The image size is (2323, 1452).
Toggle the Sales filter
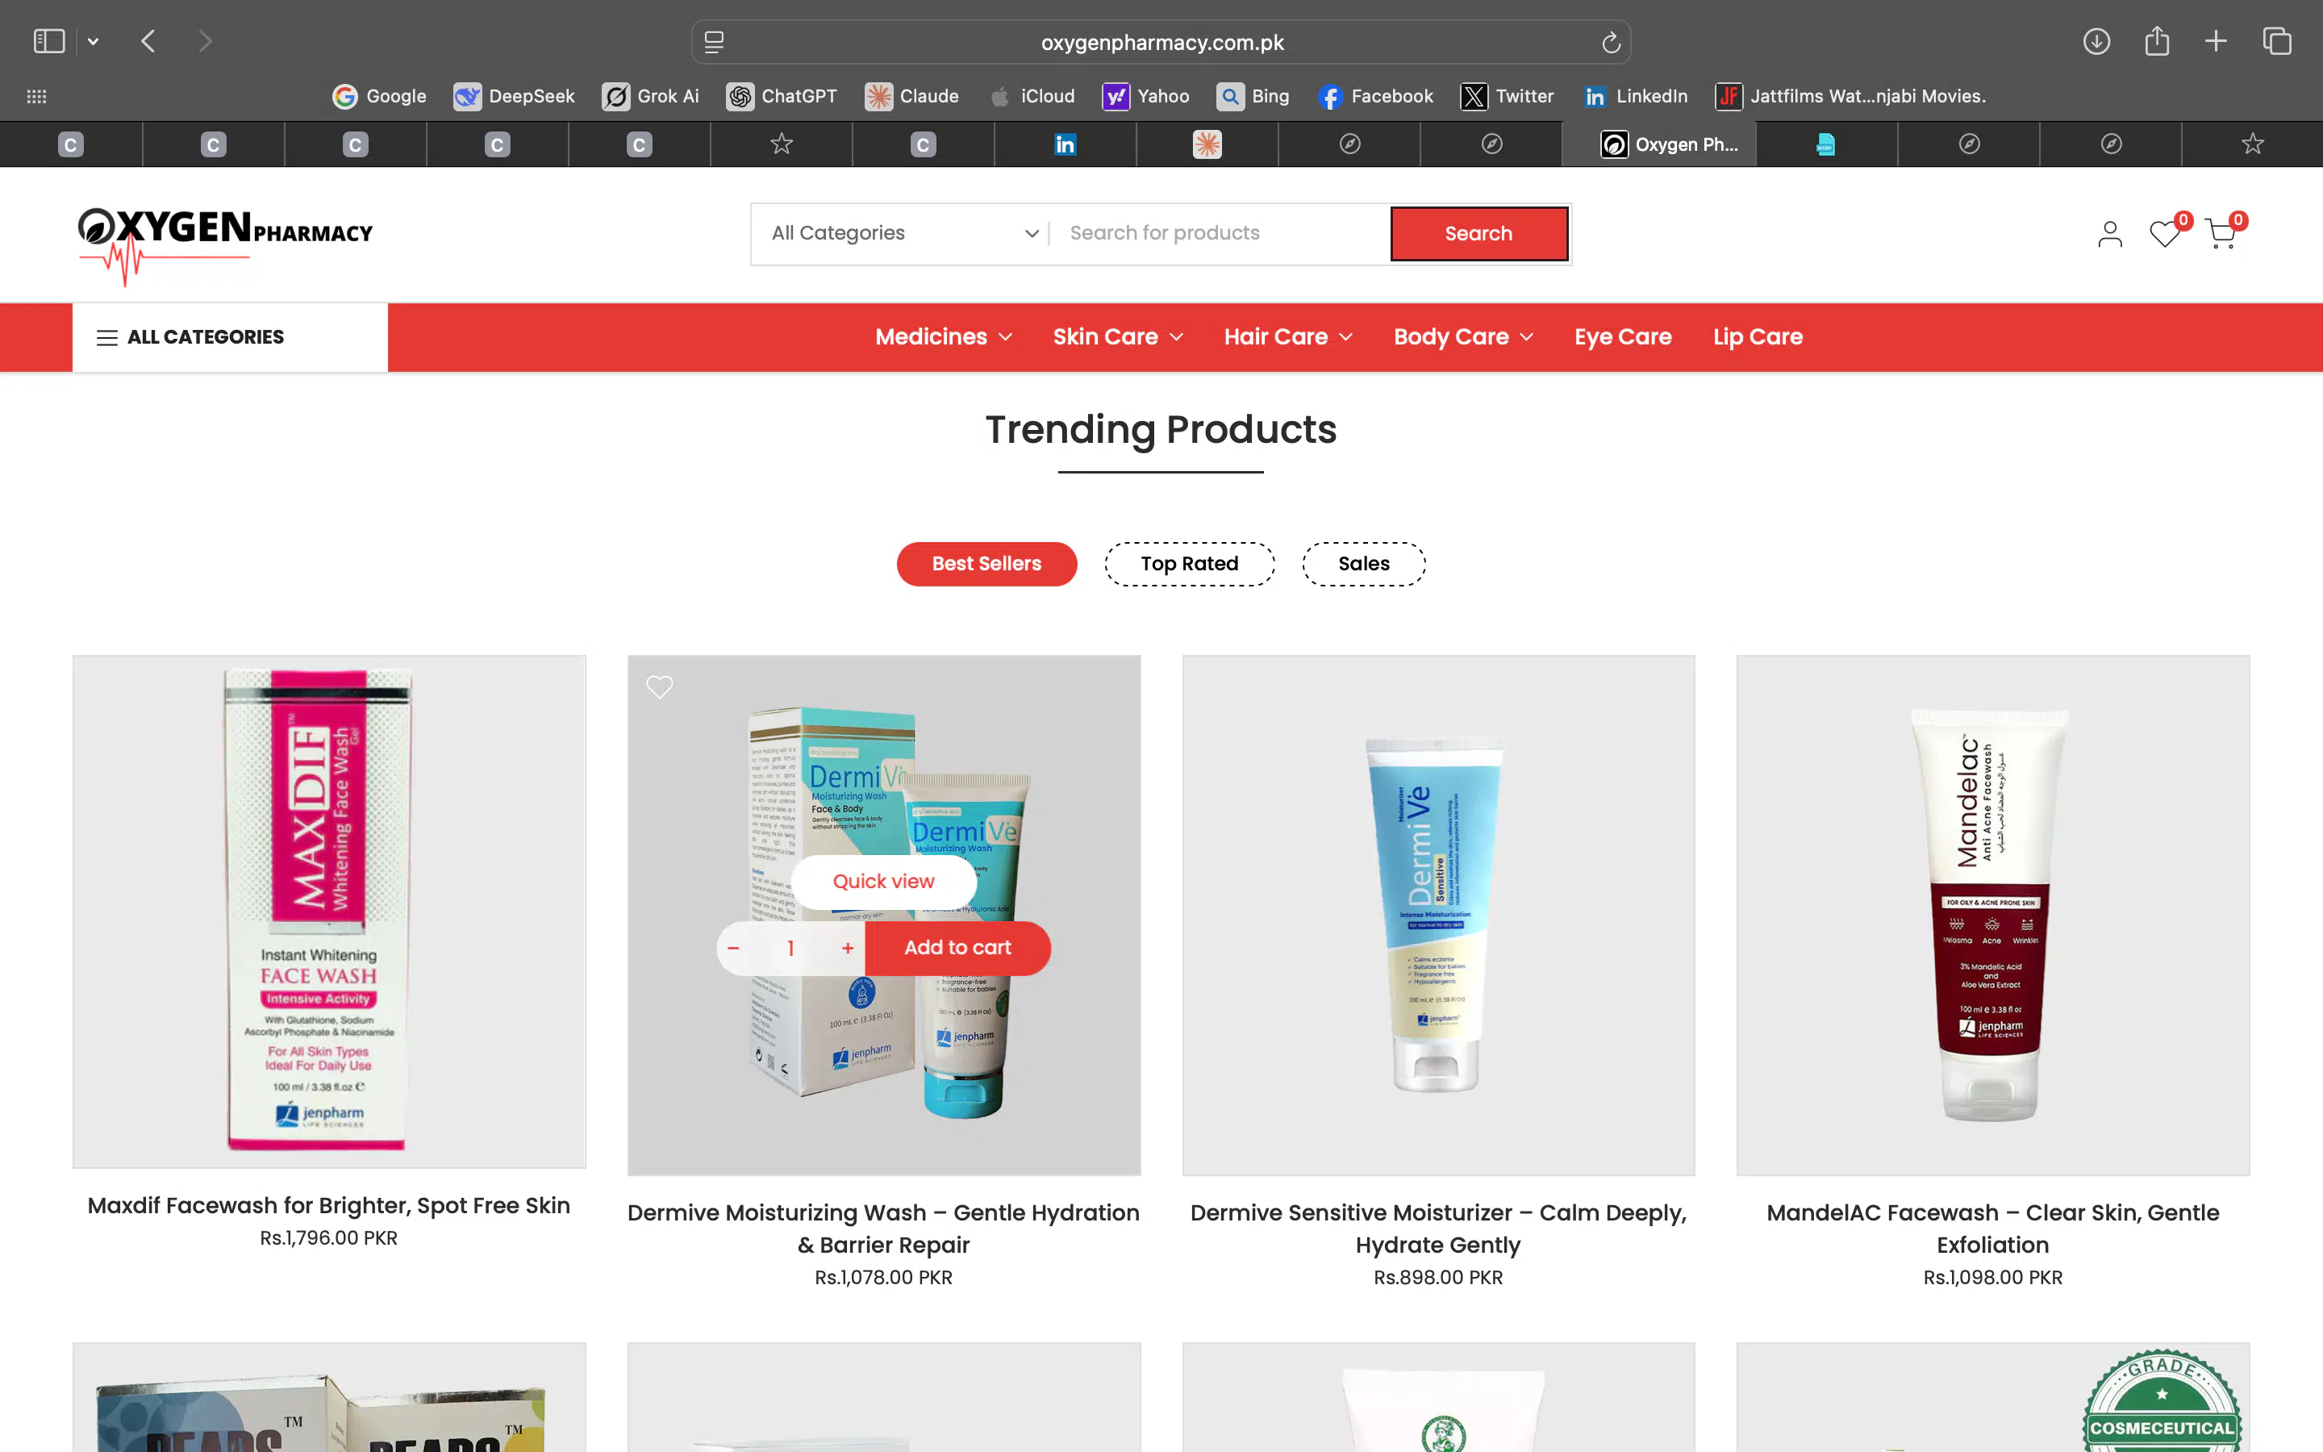(x=1362, y=564)
